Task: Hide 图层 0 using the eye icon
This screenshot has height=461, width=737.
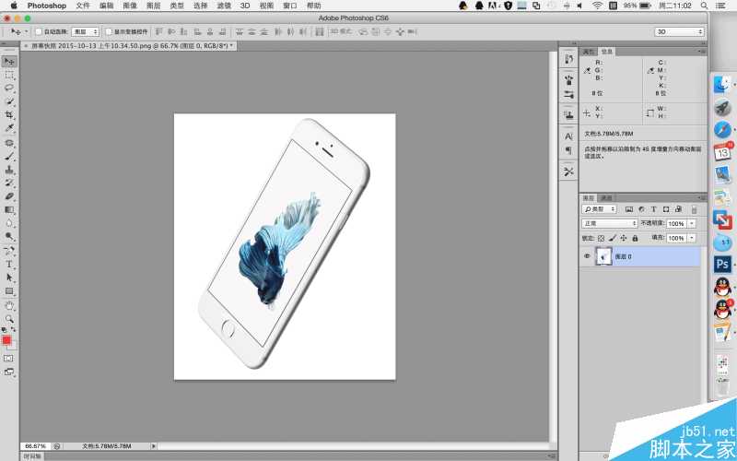Action: (586, 257)
